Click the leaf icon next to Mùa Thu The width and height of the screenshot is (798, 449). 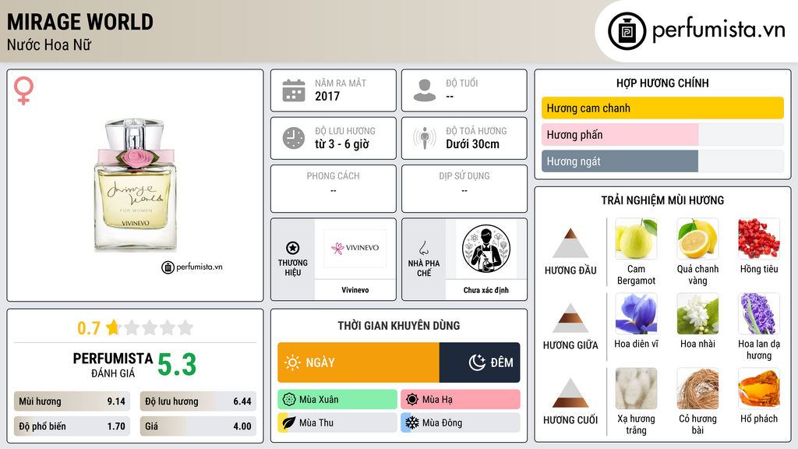coord(288,422)
